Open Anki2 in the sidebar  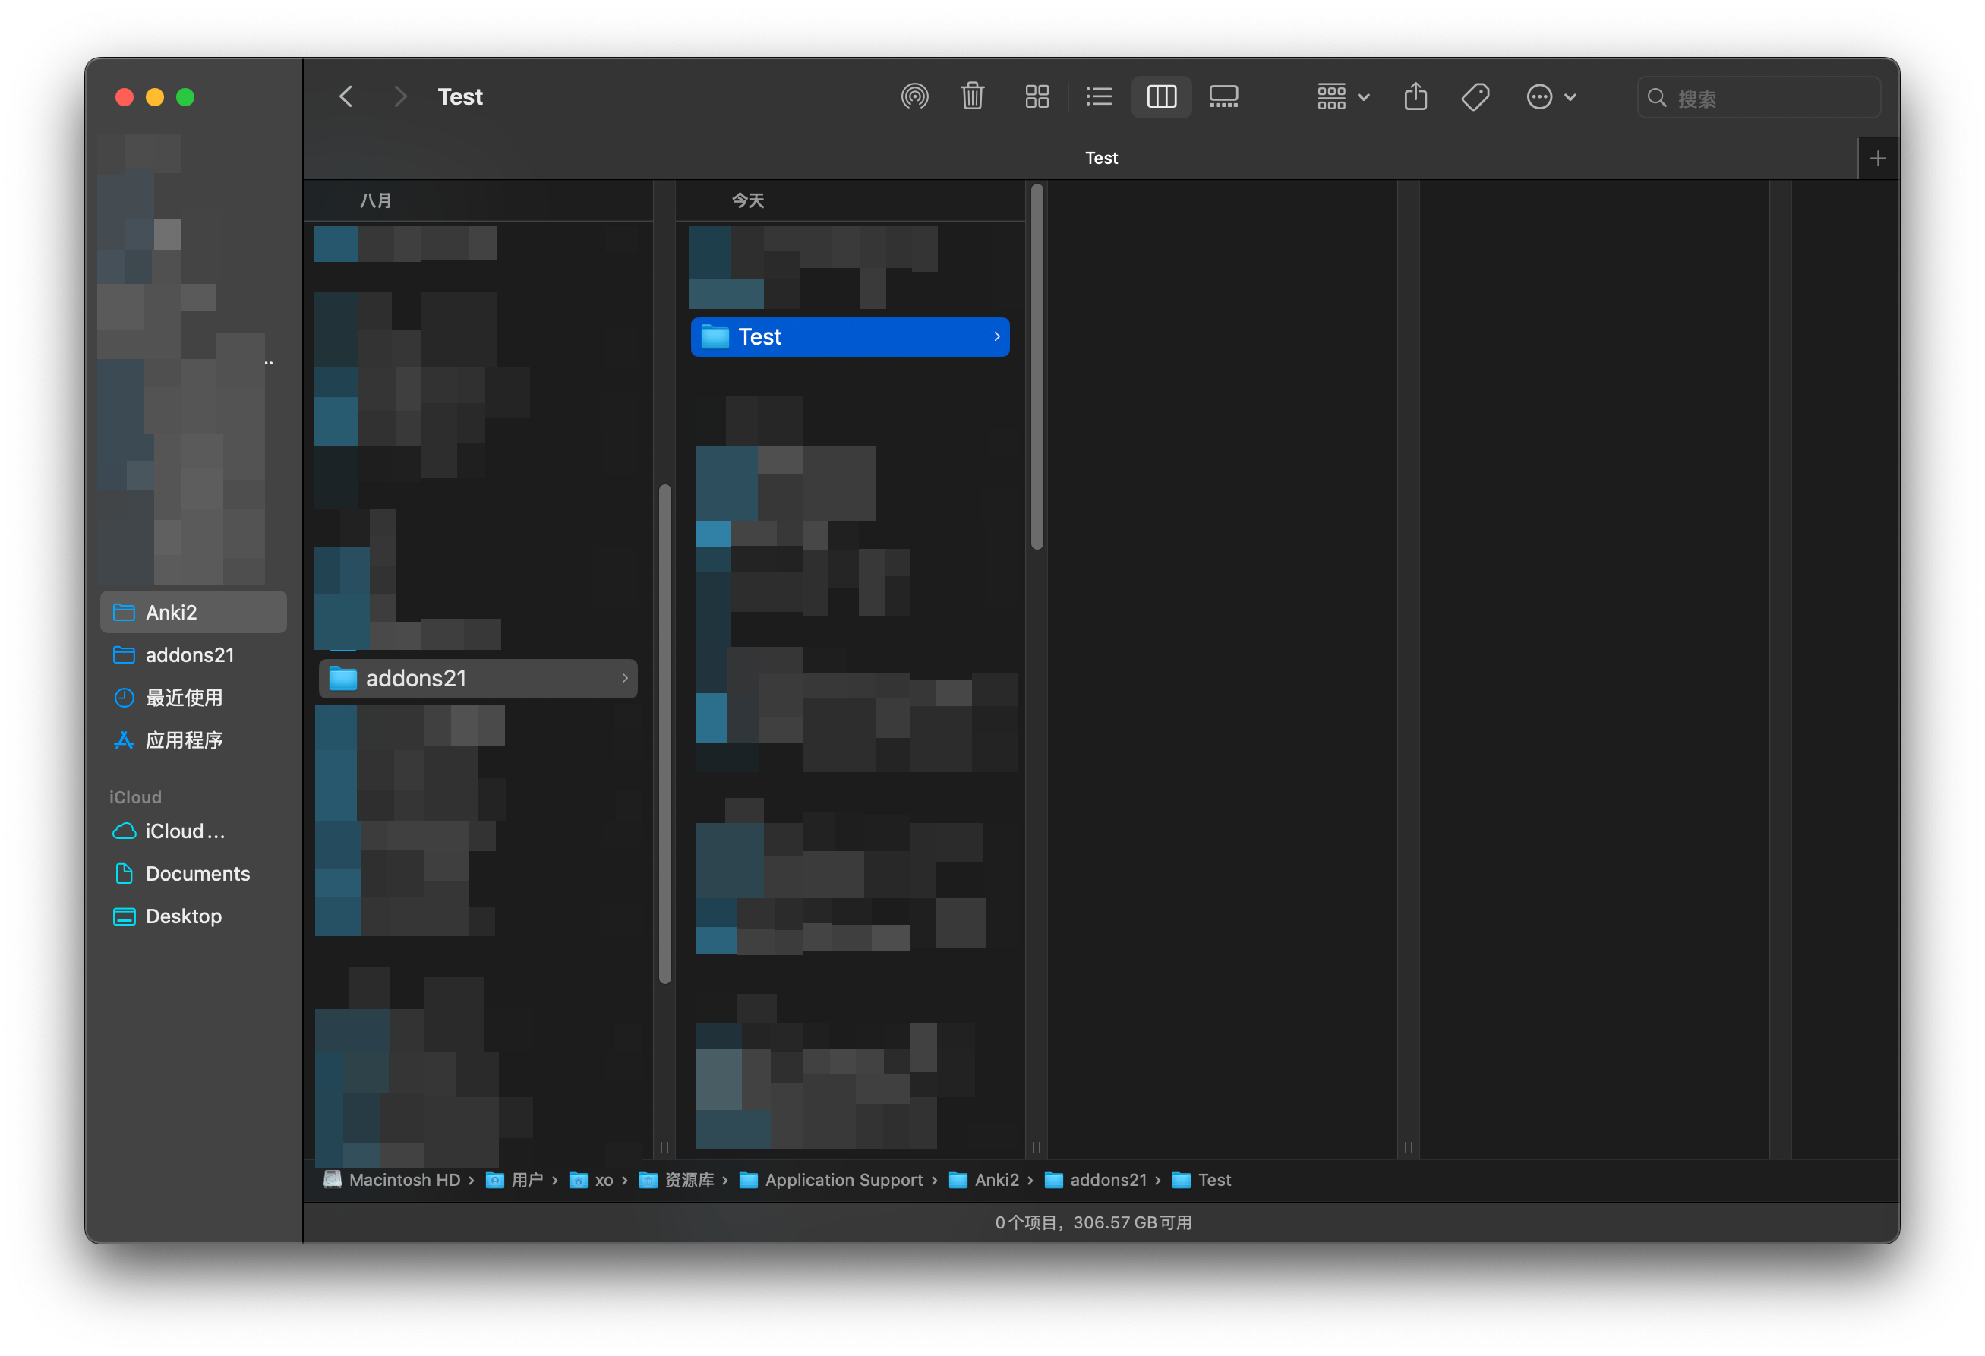pyautogui.click(x=171, y=612)
